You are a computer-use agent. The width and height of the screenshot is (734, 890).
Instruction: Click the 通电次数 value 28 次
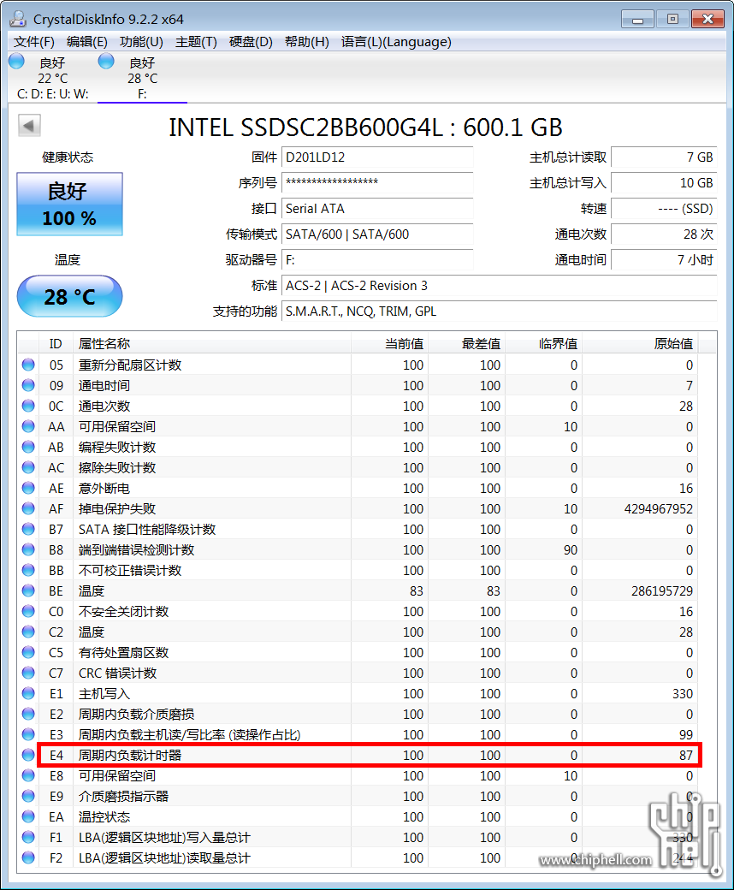pyautogui.click(x=664, y=234)
